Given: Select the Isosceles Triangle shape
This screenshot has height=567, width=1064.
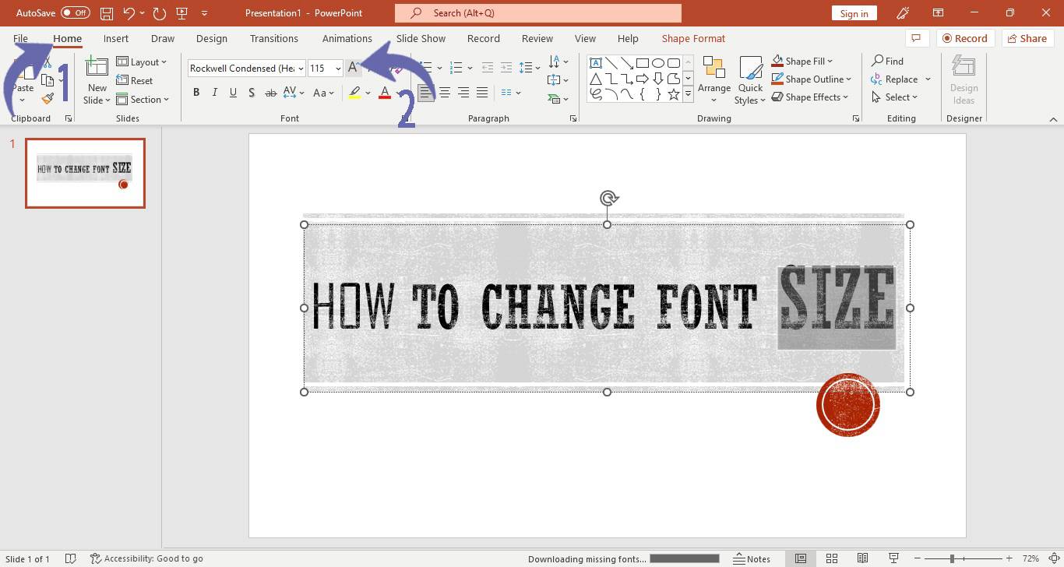Looking at the screenshot, I should click(x=596, y=79).
